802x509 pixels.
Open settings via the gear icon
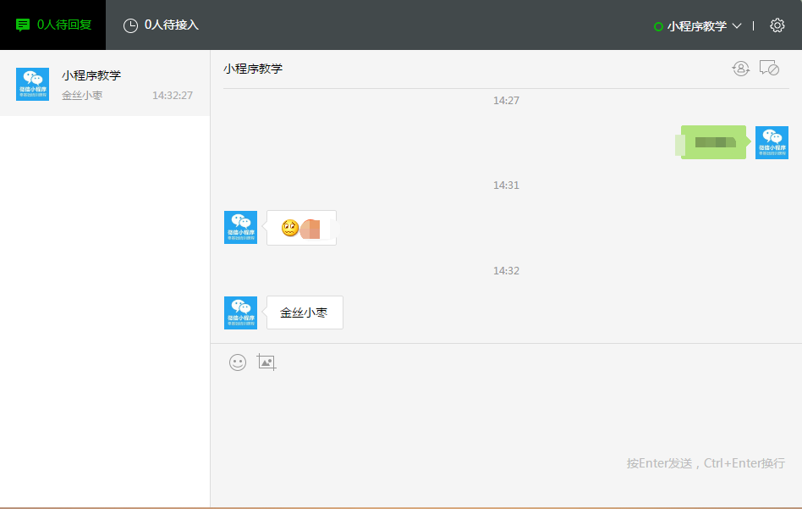pyautogui.click(x=777, y=25)
